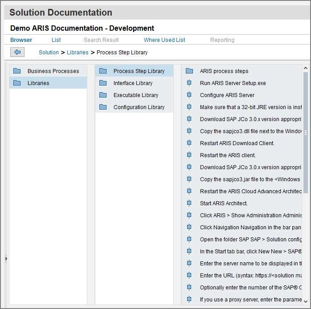This screenshot has height=309, width=311.
Task: Click step icon for Restart ARIS Cloud Advanced row
Action: coord(189,191)
